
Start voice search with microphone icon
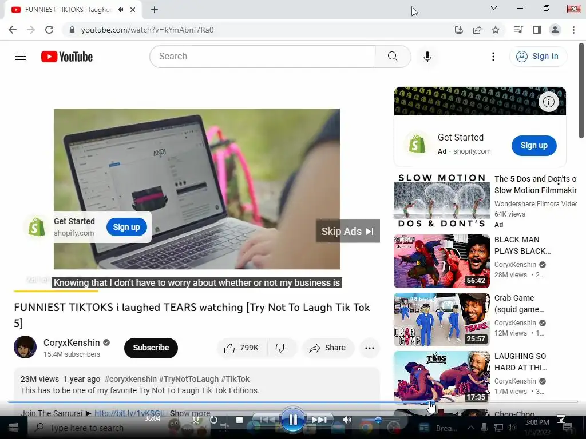pos(427,57)
